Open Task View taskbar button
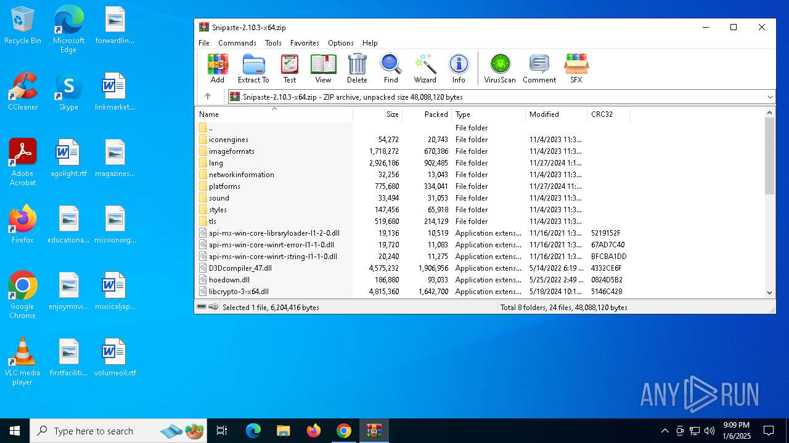 (x=222, y=431)
